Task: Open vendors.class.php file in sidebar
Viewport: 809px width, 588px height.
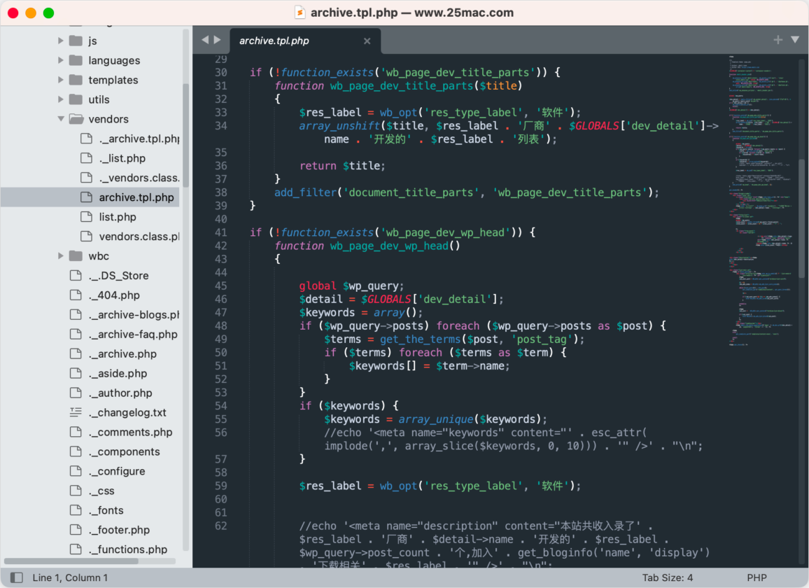Action: tap(139, 237)
